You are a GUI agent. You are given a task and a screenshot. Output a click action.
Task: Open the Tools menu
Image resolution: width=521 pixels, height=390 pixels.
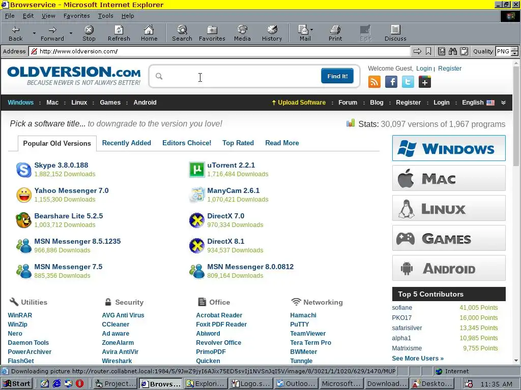tap(105, 16)
